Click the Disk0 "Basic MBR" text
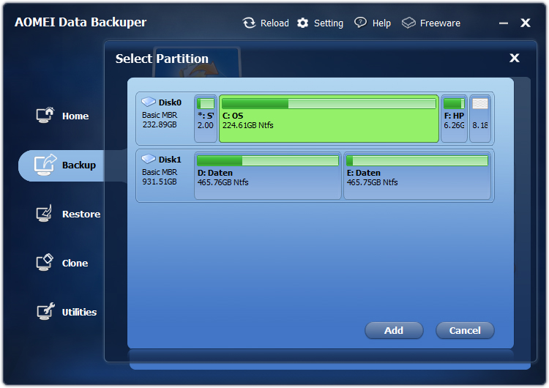This screenshot has height=388, width=549. pyautogui.click(x=160, y=115)
